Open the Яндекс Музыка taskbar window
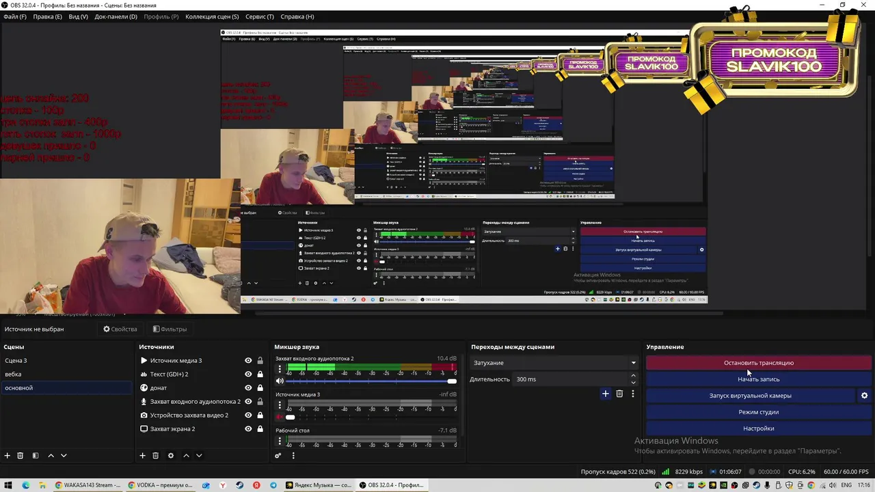The width and height of the screenshot is (875, 492). point(319,485)
